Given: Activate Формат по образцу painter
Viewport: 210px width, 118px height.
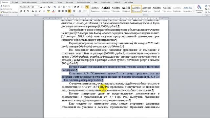Looking at the screenshot, I should [x=9, y=12].
